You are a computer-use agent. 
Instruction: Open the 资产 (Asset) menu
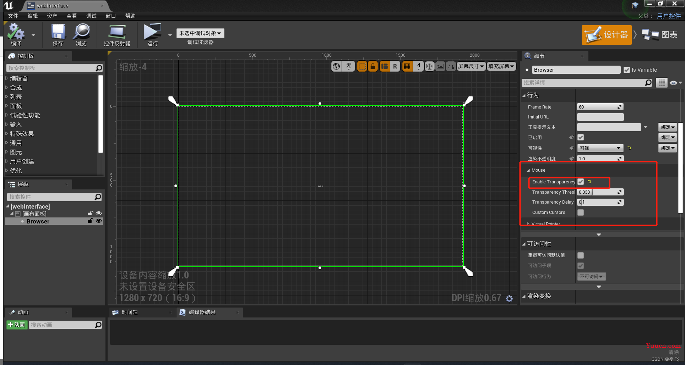52,16
